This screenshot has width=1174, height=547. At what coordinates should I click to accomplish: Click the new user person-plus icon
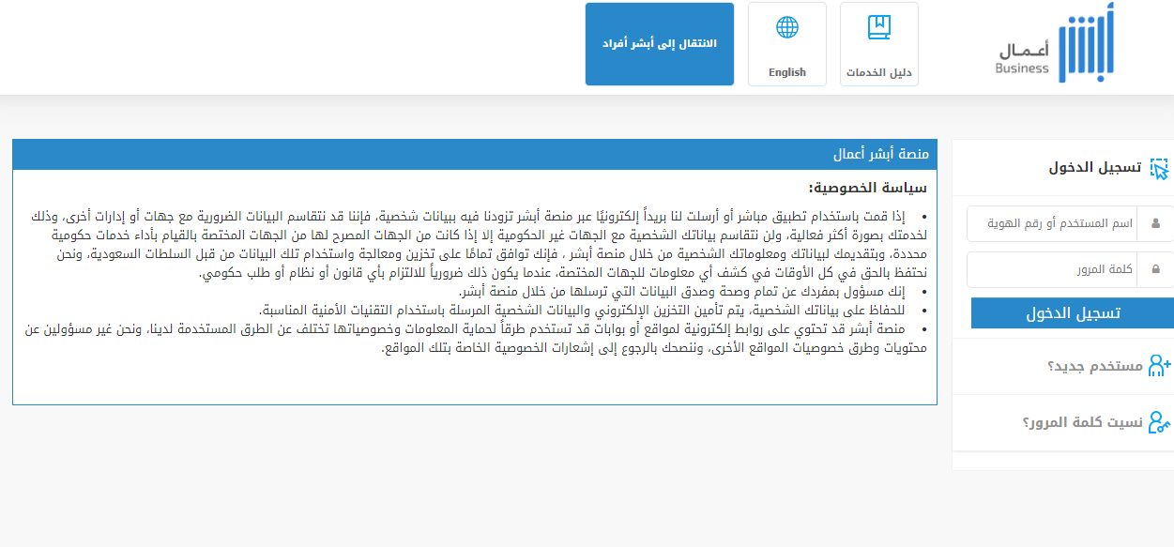(1160, 365)
